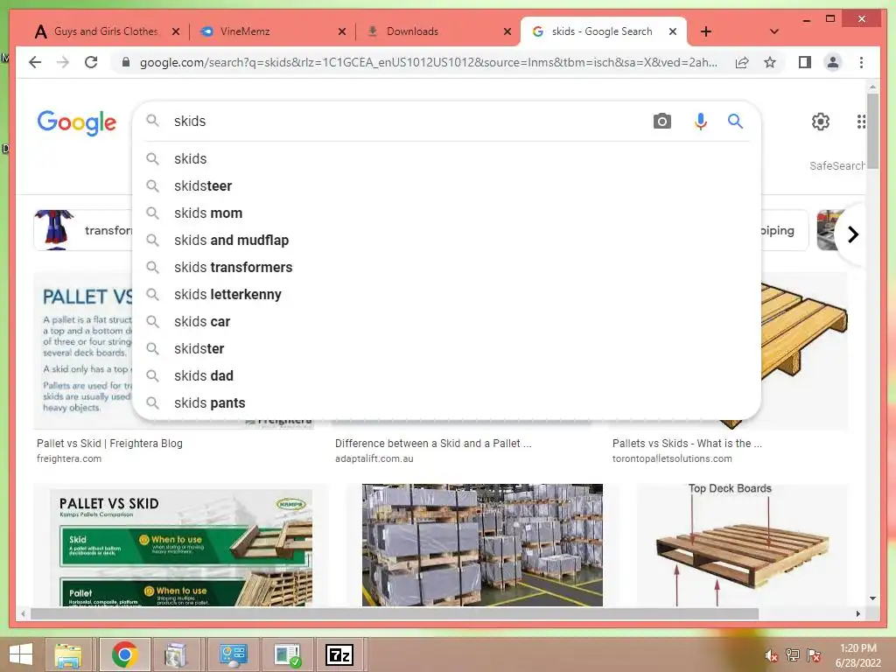Choose the 'skids dad' suggestion
Viewport: 896px width, 672px height.
447,376
